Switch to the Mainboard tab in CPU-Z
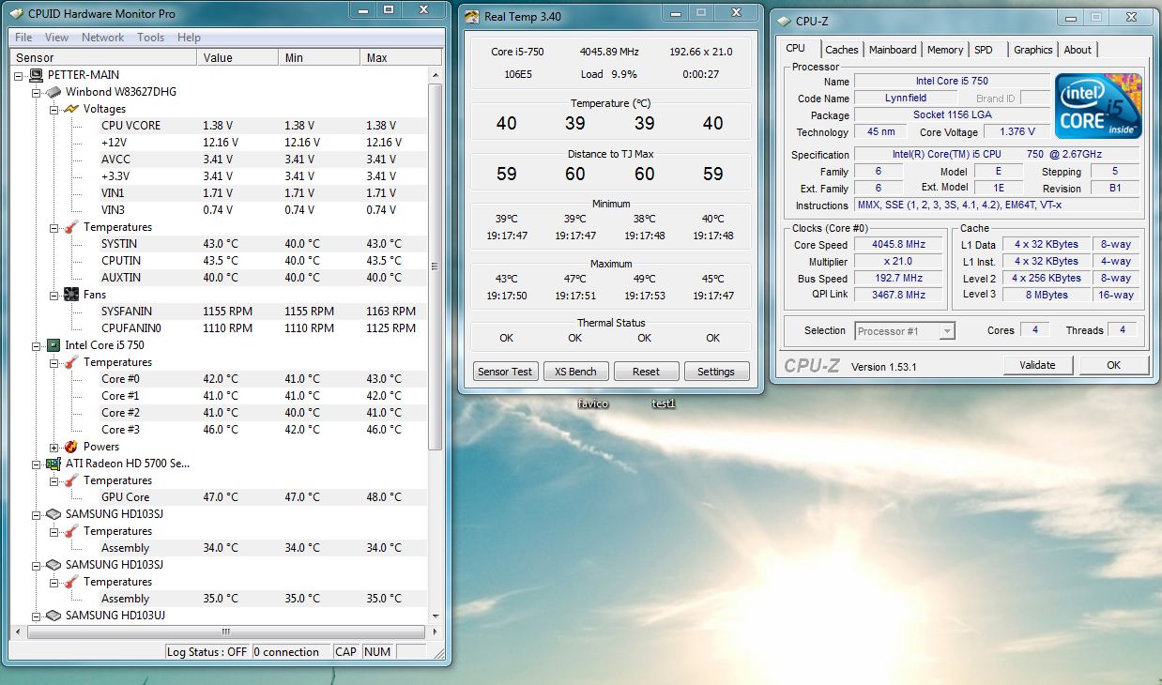1162x685 pixels. click(893, 50)
